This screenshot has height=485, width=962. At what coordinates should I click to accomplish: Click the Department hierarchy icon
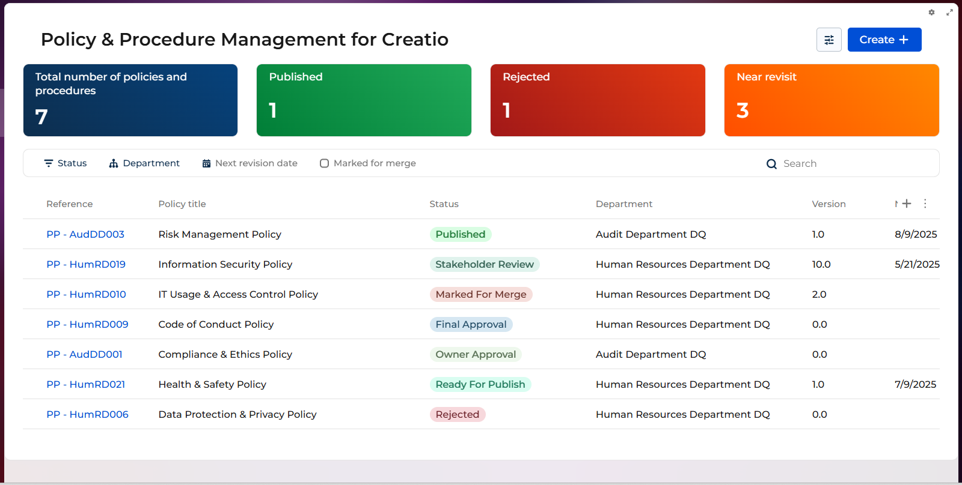113,163
